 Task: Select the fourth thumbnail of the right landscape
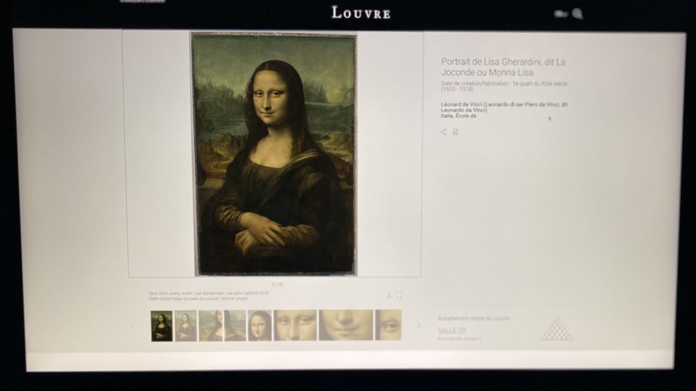pos(235,325)
